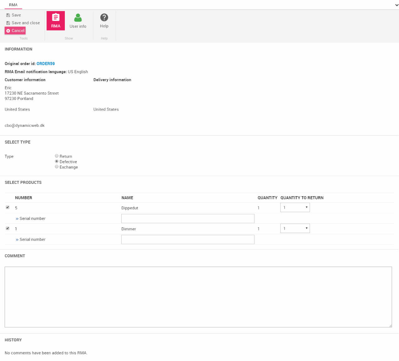Open quantity to return dropdown for Dippedut
This screenshot has height=361, width=399.
295,207
